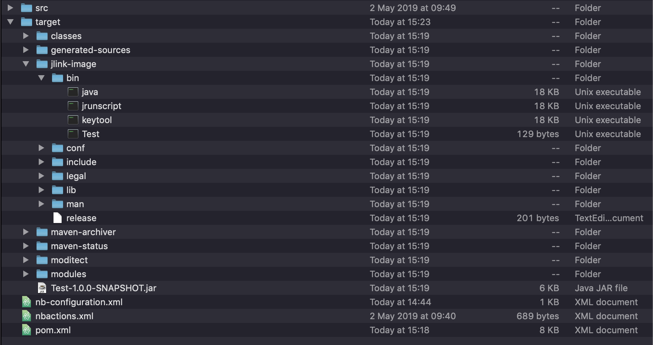Click the keytool executable icon
The image size is (653, 345).
73,120
